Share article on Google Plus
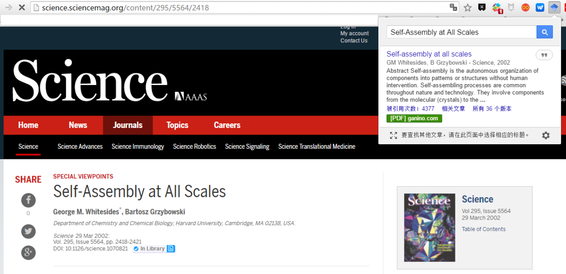 pos(28,253)
